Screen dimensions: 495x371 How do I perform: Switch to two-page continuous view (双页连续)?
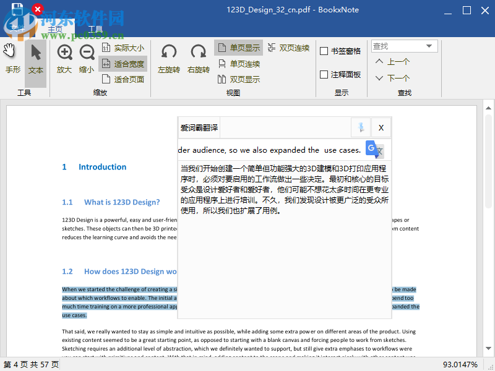click(288, 47)
